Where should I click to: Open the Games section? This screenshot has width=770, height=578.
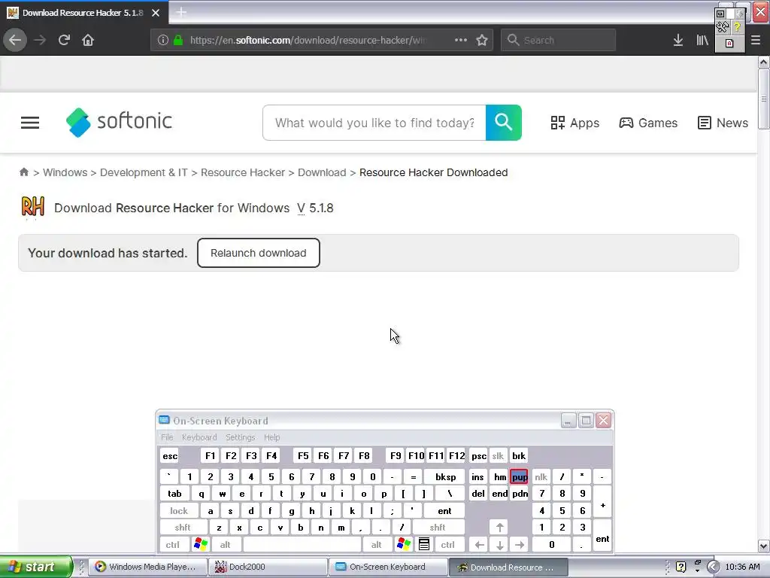click(x=647, y=123)
